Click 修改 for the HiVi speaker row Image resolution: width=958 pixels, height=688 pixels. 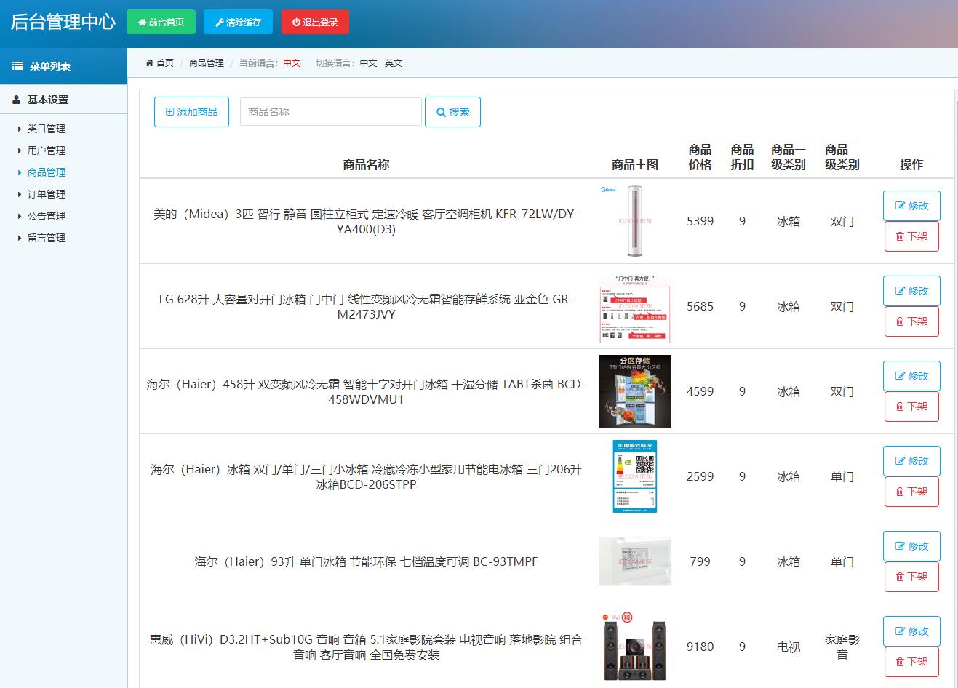911,631
